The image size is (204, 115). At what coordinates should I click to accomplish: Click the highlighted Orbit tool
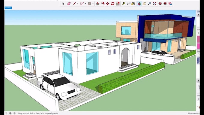(x=139, y=4)
